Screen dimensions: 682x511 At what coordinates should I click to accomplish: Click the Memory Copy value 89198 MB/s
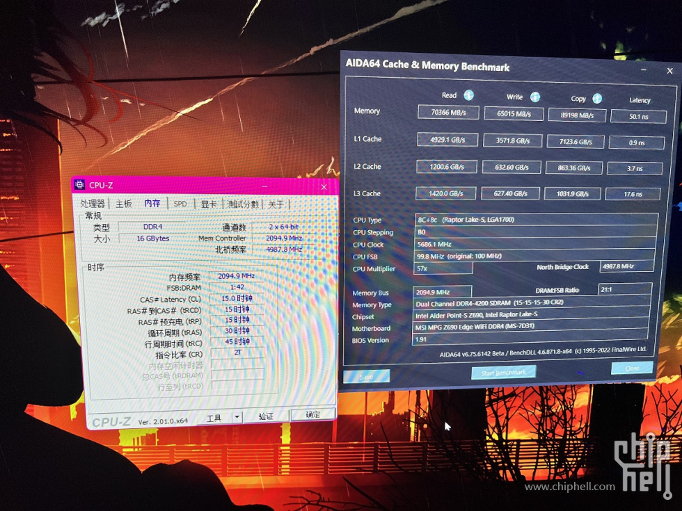point(577,115)
